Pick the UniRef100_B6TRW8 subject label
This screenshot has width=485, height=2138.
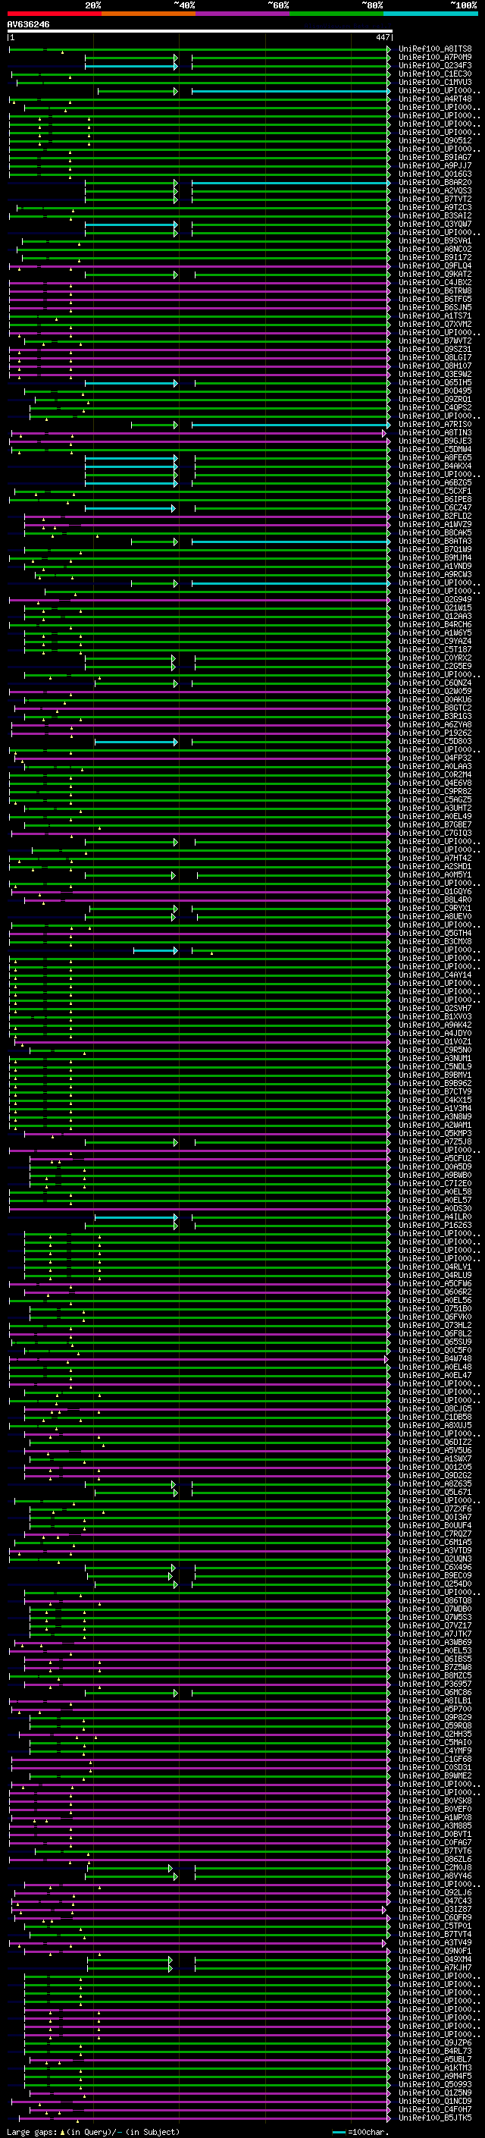tap(435, 290)
